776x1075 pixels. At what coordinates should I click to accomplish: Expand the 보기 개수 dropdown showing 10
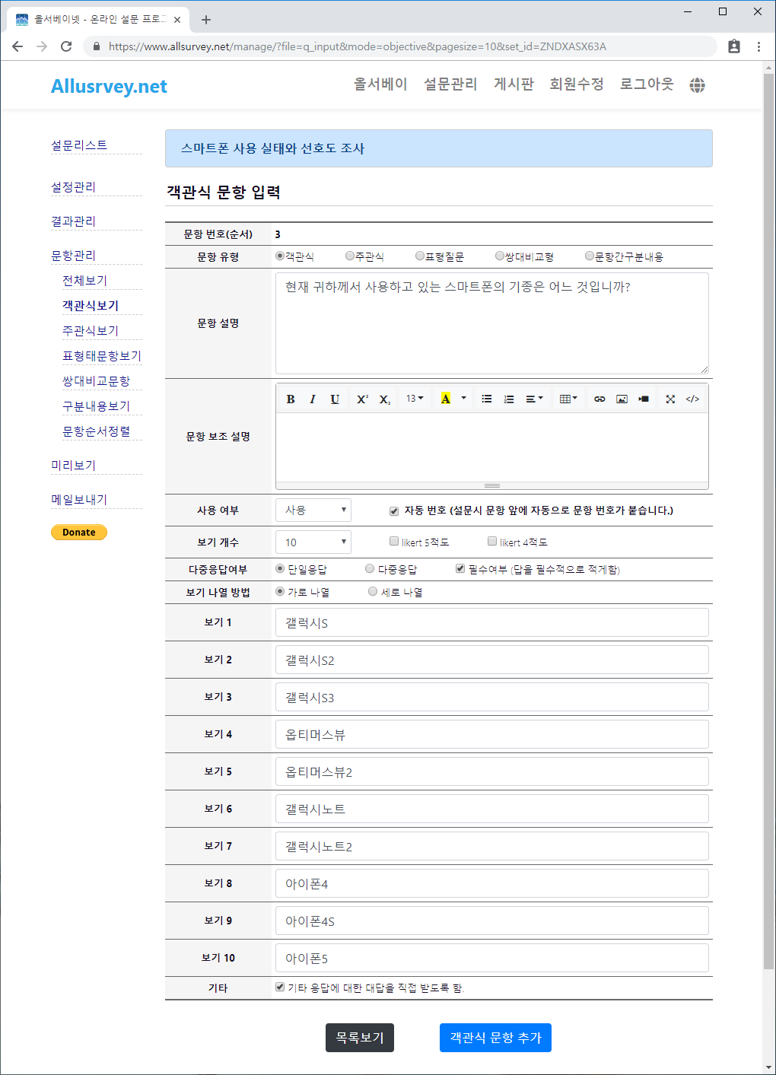pyautogui.click(x=313, y=542)
